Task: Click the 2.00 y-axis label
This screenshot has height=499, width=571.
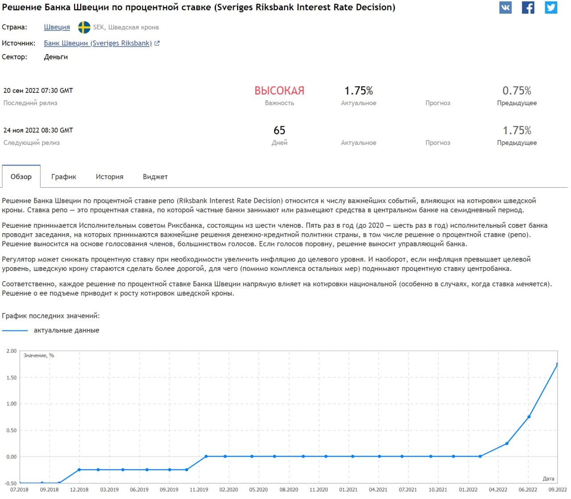Action: pyautogui.click(x=11, y=351)
